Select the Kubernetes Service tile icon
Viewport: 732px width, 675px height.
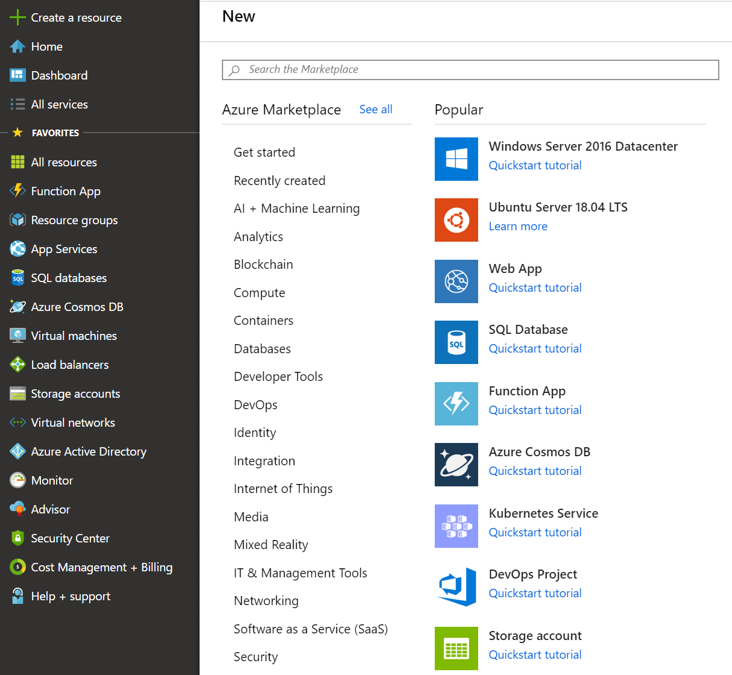coord(456,526)
